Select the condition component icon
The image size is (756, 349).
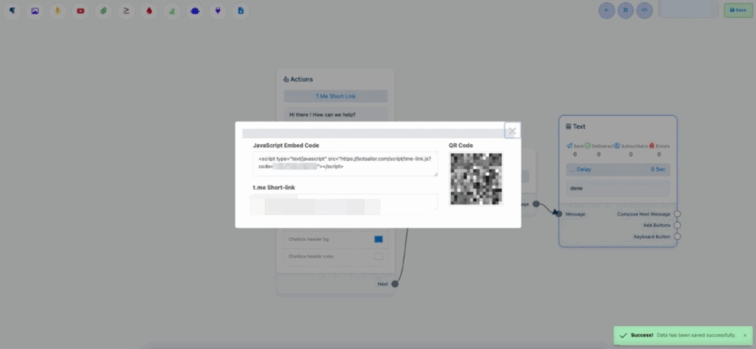point(126,11)
